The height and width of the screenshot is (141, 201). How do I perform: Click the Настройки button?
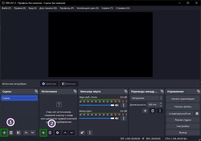(183, 126)
